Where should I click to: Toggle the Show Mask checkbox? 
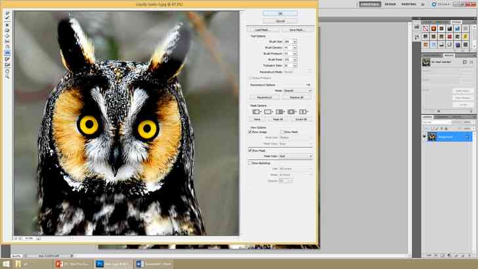250,150
